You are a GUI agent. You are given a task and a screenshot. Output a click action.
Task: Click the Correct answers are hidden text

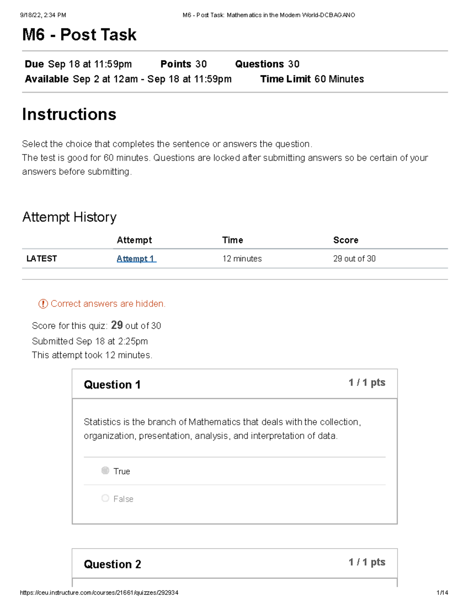pyautogui.click(x=108, y=304)
